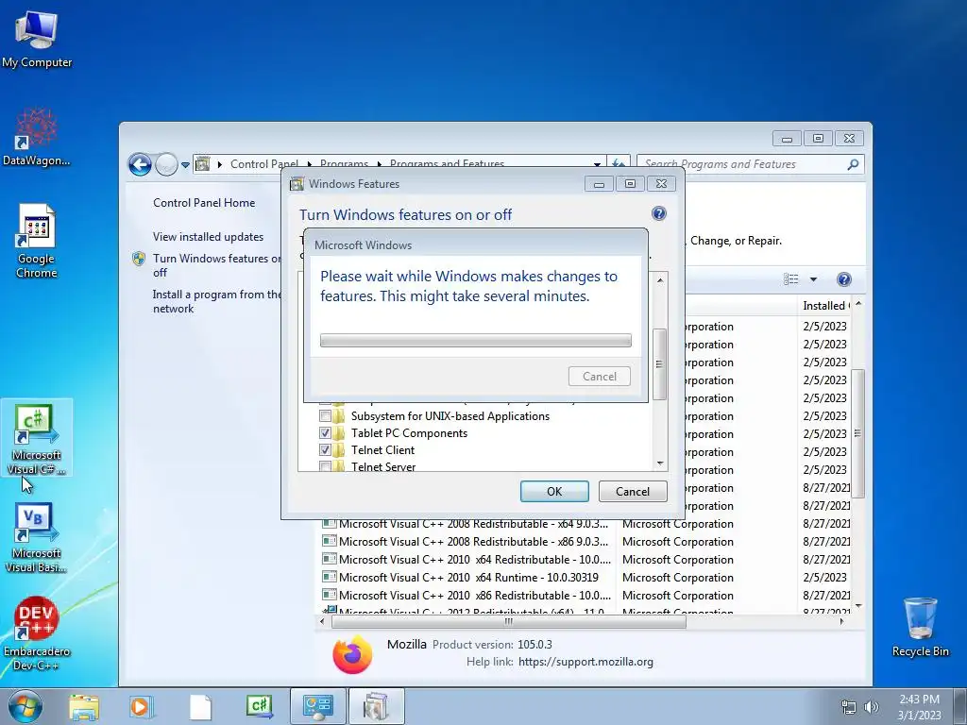This screenshot has height=725, width=967.
Task: Click the Telnet Client folder icon
Action: (339, 450)
